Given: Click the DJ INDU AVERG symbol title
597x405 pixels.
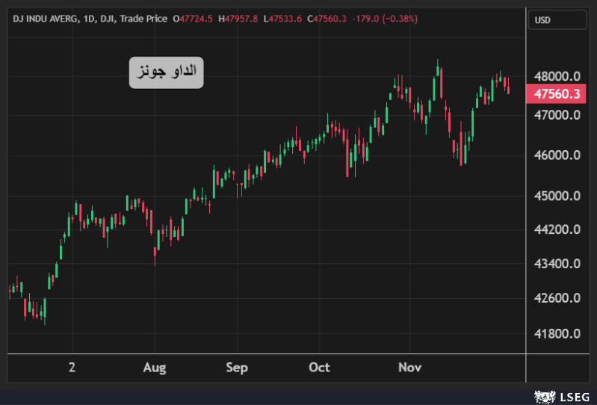Looking at the screenshot, I should pyautogui.click(x=45, y=19).
